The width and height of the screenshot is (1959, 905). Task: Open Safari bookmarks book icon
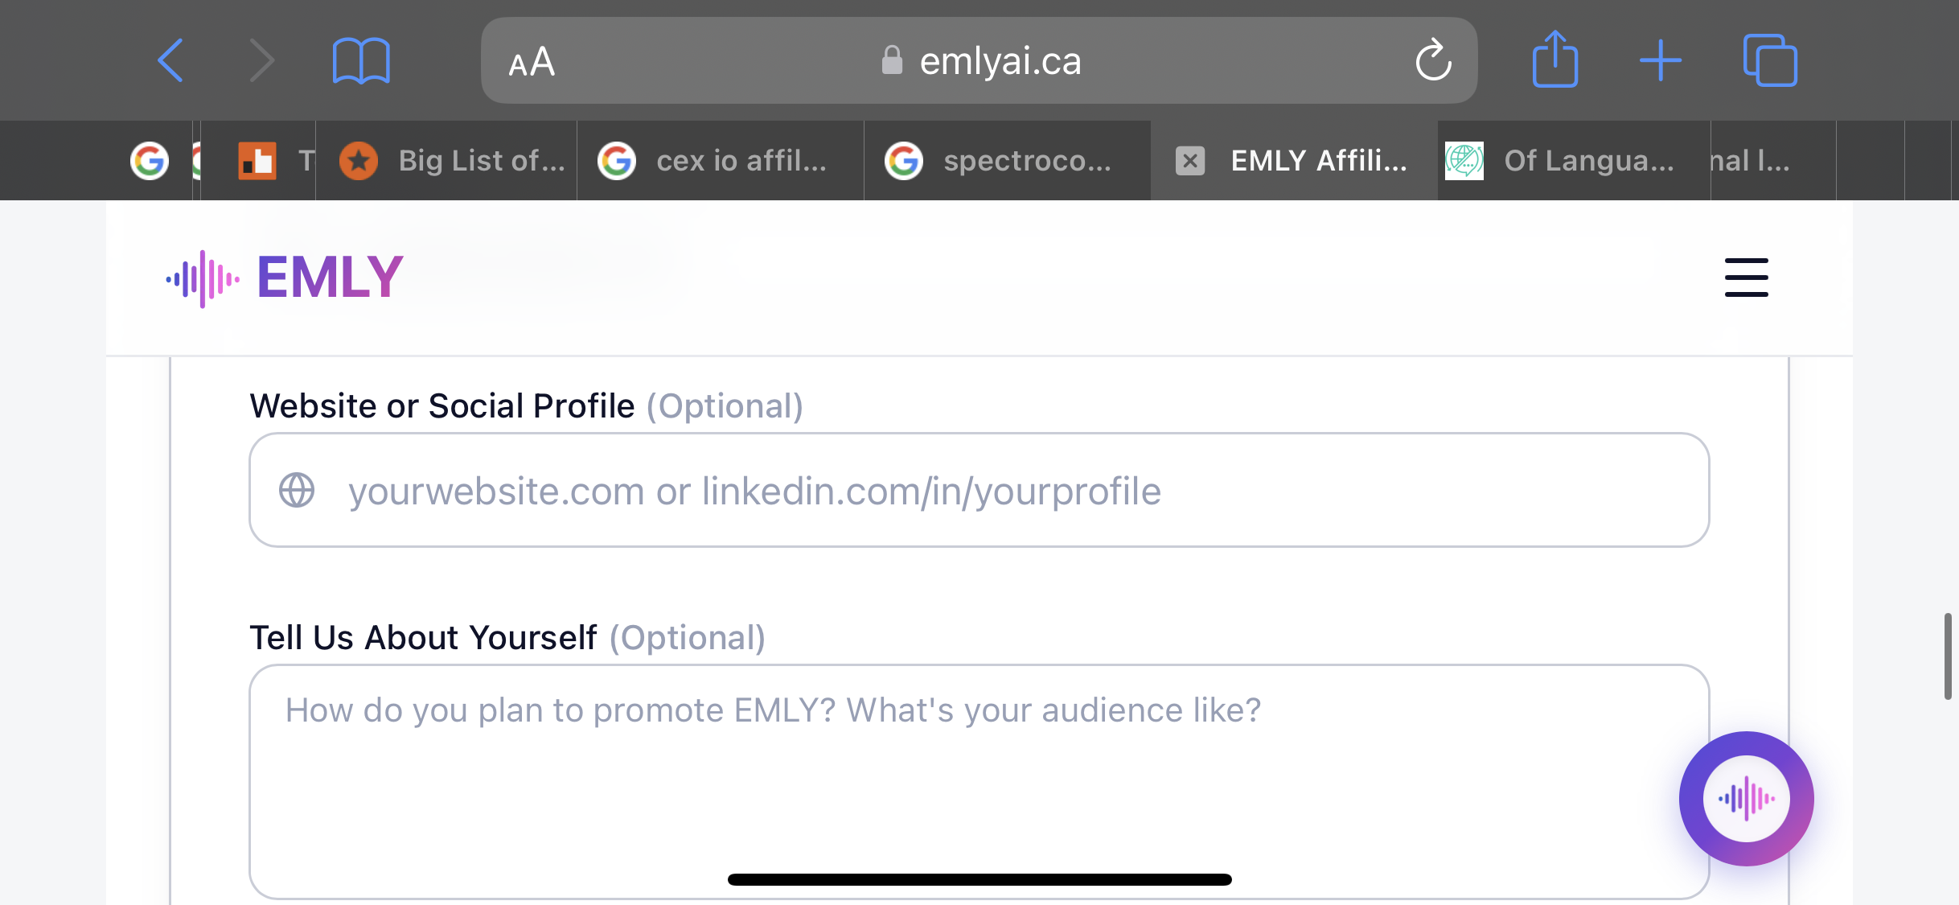(x=361, y=60)
